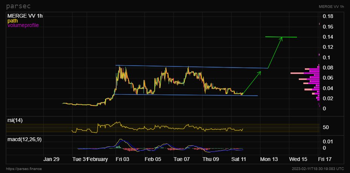Select the rsi(14) indicator label
Viewport: 350px width, 173px height.
coord(15,120)
